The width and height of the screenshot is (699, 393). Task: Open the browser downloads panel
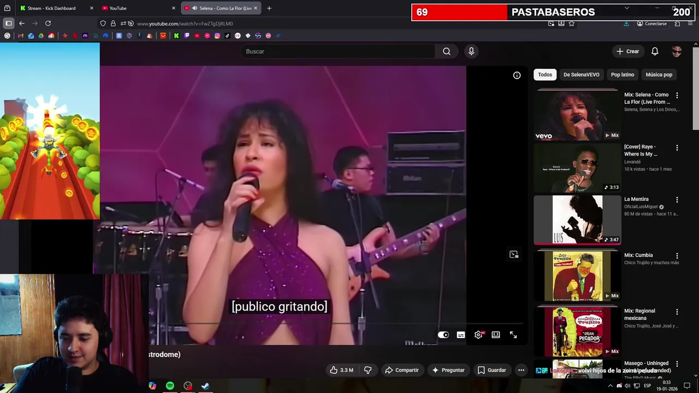[626, 23]
